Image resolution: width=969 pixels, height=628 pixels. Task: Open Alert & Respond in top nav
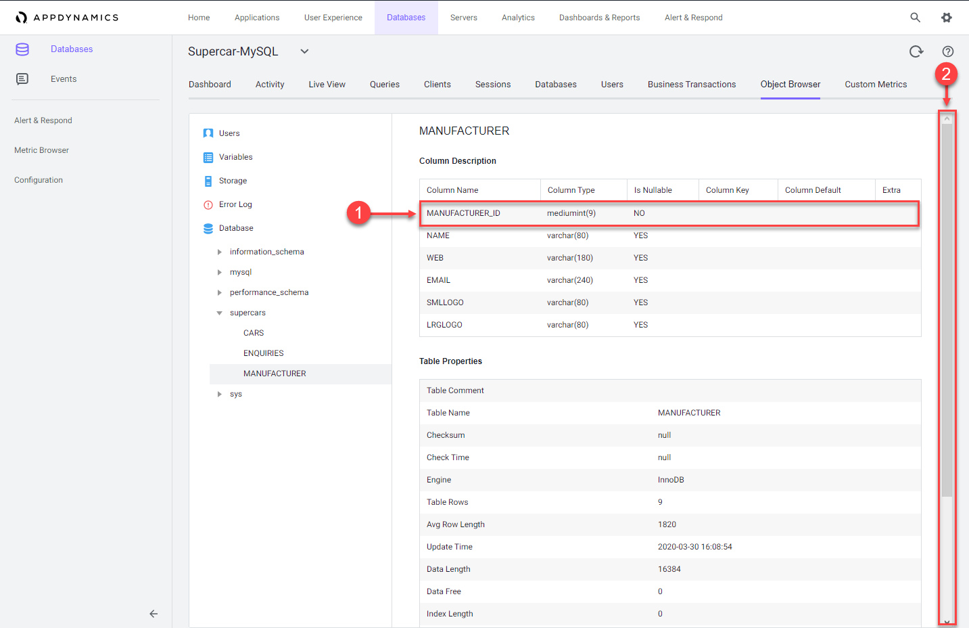pyautogui.click(x=694, y=18)
